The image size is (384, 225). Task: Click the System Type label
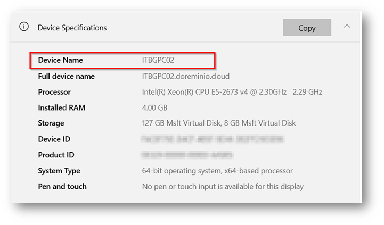pos(59,171)
